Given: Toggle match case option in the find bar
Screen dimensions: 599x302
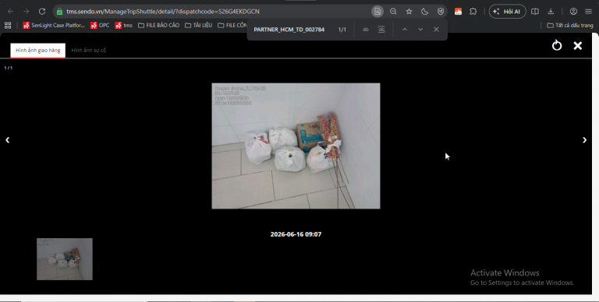Looking at the screenshot, I should point(366,30).
